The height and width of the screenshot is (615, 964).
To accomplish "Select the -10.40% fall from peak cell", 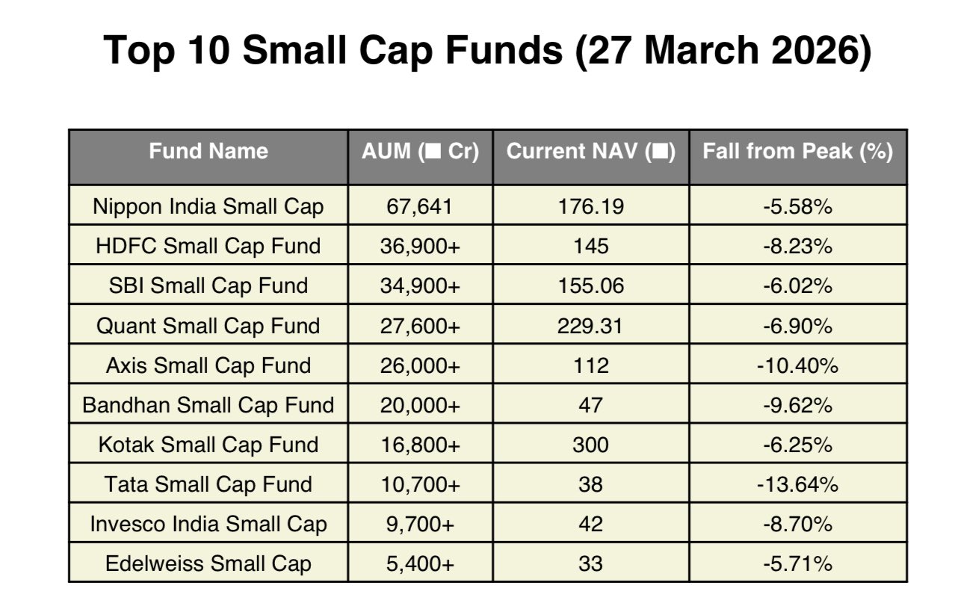I will [x=797, y=365].
